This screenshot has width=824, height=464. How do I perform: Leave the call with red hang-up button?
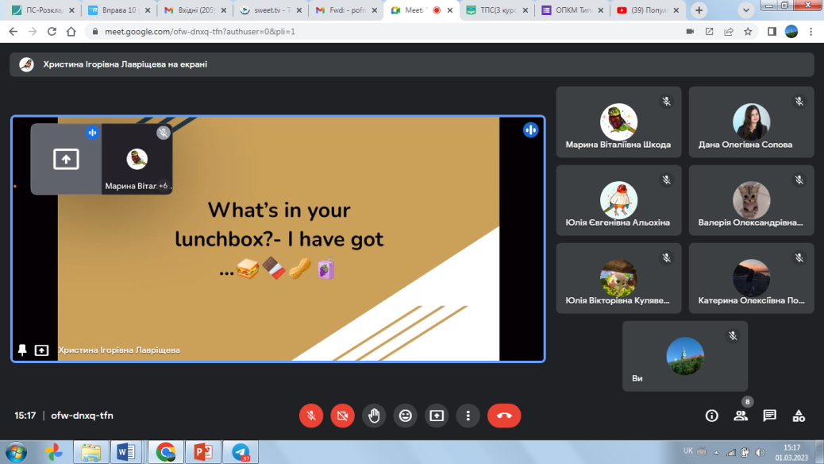504,416
